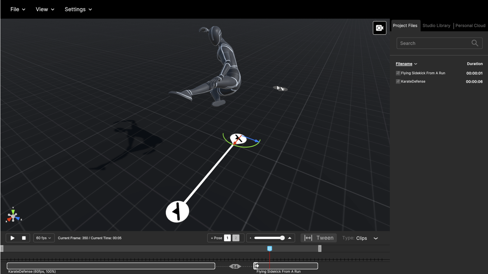488x274 pixels.
Task: Select the Tween tool
Action: coord(318,238)
